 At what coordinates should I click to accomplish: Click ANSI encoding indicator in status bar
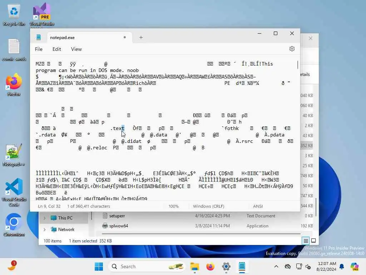(258, 206)
